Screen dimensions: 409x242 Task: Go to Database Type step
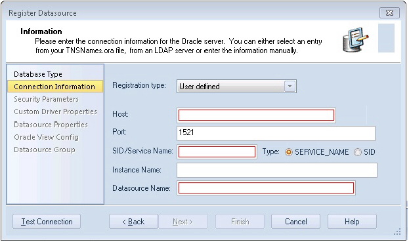point(38,74)
